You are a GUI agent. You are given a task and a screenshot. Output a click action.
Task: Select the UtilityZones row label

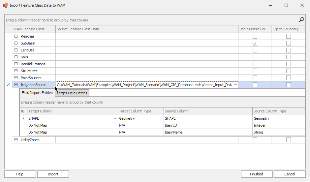coord(30,140)
